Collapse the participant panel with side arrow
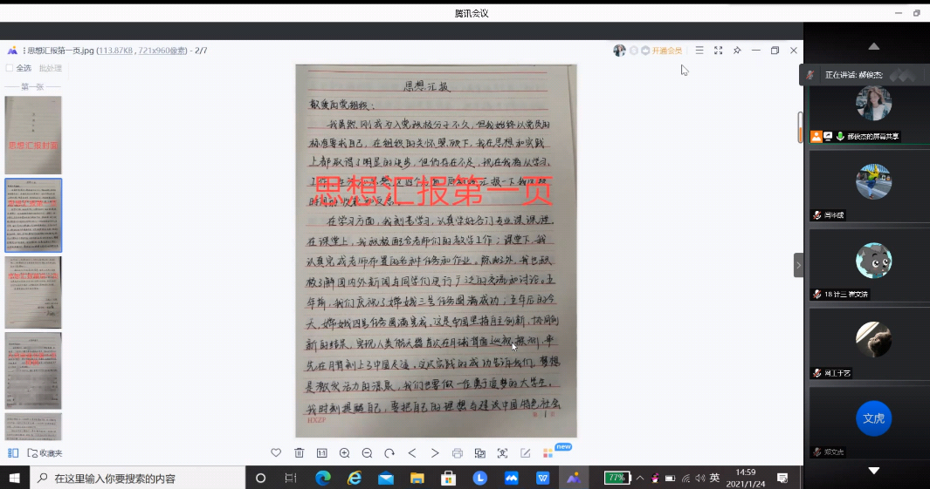The image size is (930, 489). coord(798,265)
